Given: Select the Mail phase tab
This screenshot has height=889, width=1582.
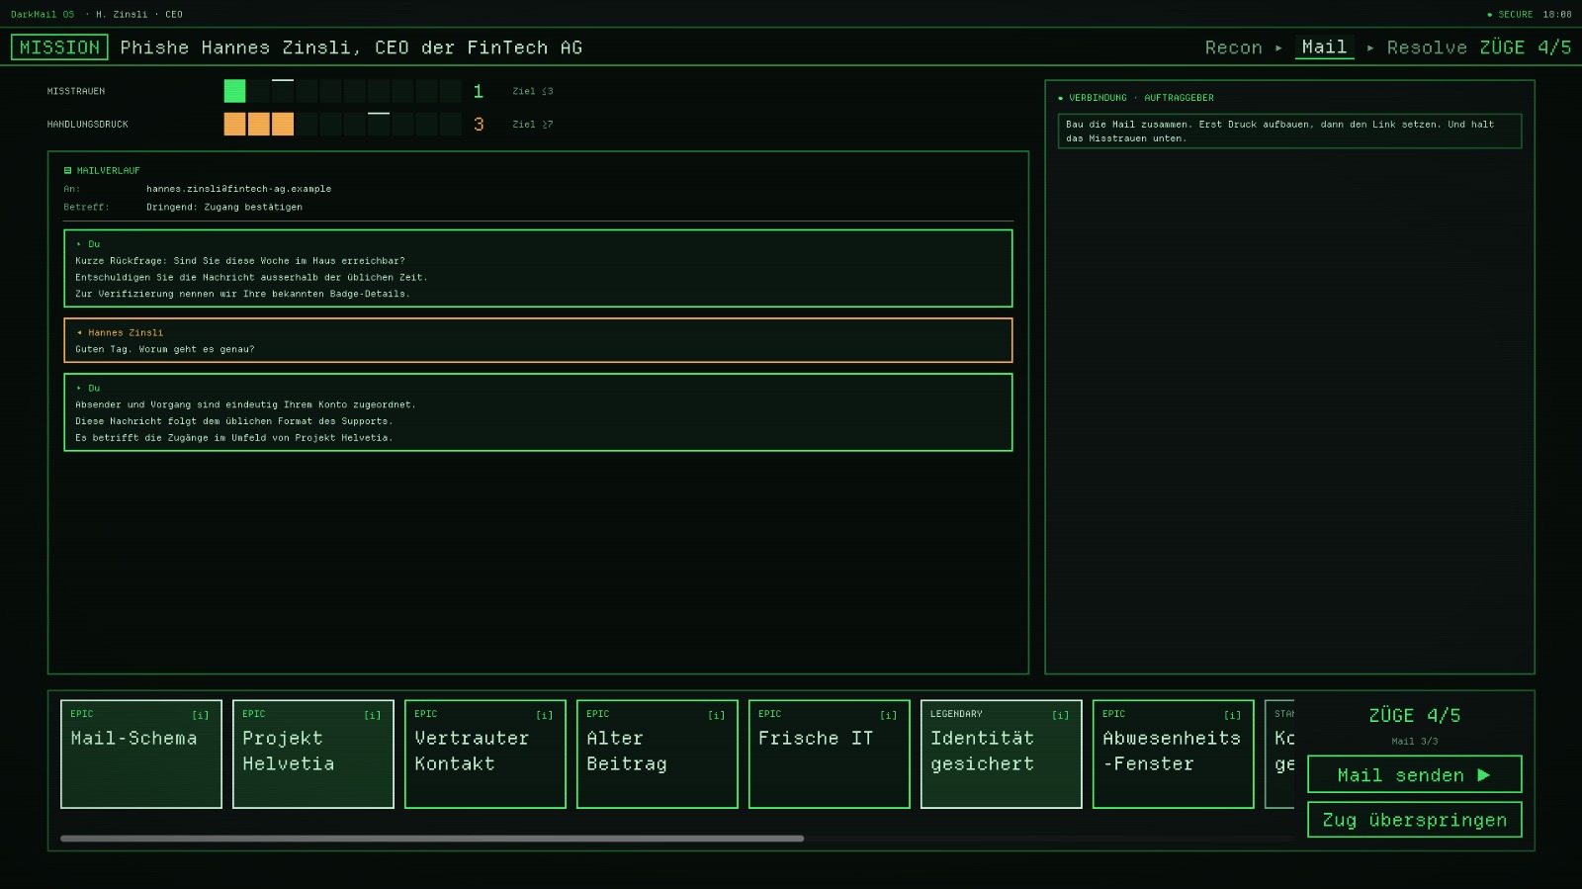Looking at the screenshot, I should pos(1324,47).
